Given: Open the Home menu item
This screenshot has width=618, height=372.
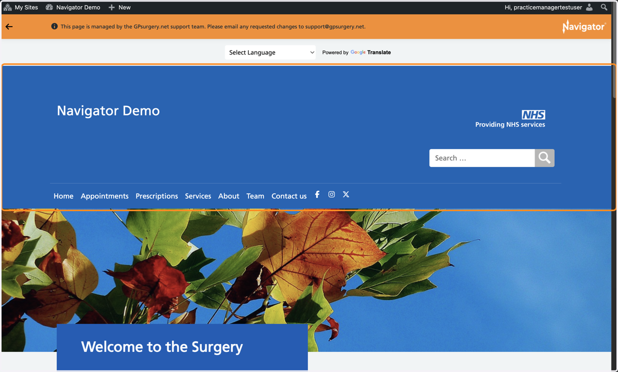Looking at the screenshot, I should pos(63,196).
